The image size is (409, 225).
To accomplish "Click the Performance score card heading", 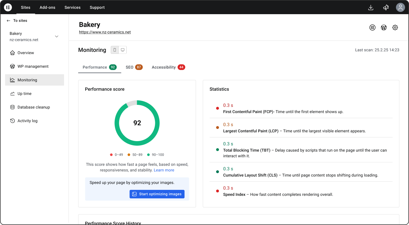I will point(105,89).
